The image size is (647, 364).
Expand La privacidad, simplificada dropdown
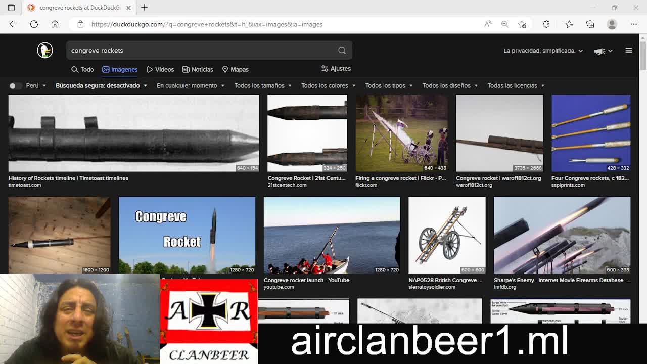[543, 51]
